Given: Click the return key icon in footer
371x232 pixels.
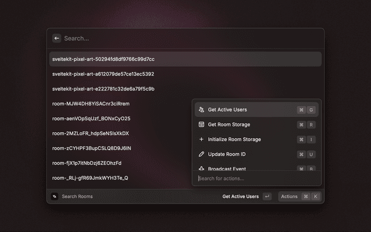Looking at the screenshot, I should click(267, 197).
